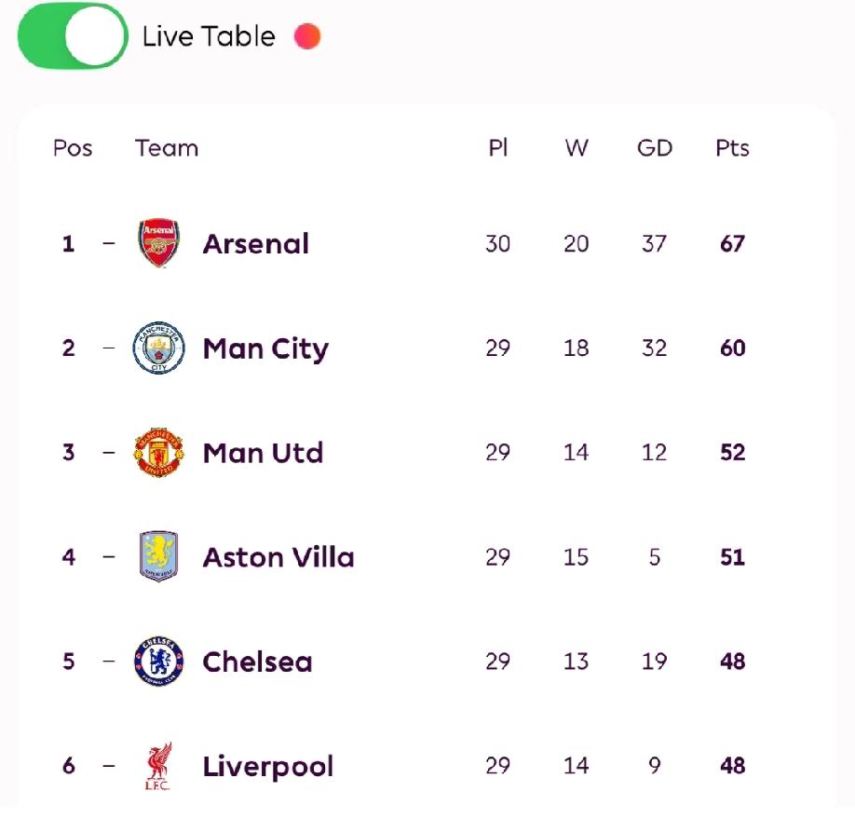Screen dimensions: 855x819
Task: Click the Man Utd club crest
Action: (x=158, y=453)
